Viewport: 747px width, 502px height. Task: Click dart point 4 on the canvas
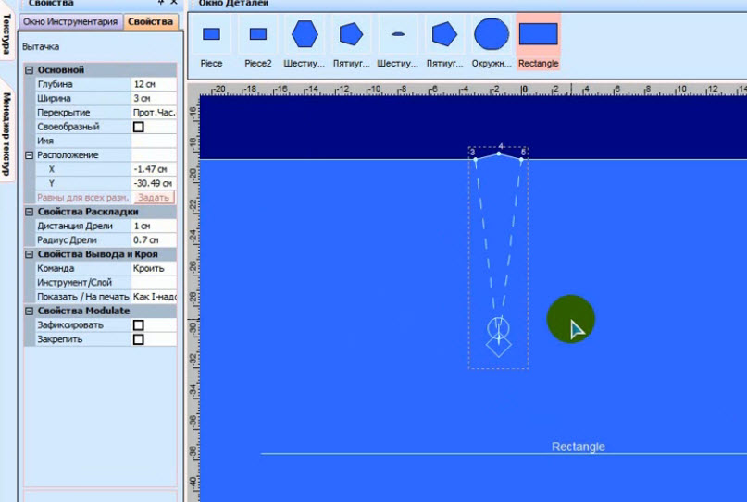point(499,153)
